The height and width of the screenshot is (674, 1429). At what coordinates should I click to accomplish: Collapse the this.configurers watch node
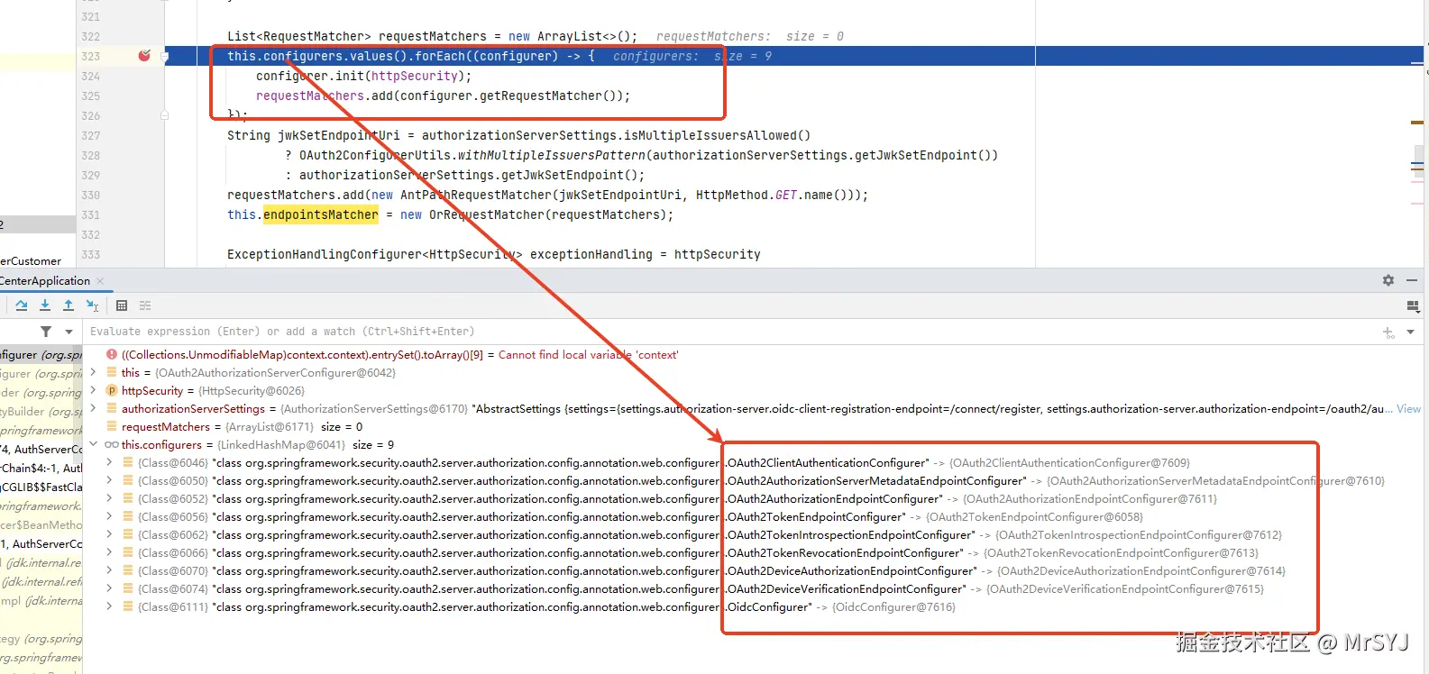pyautogui.click(x=93, y=444)
